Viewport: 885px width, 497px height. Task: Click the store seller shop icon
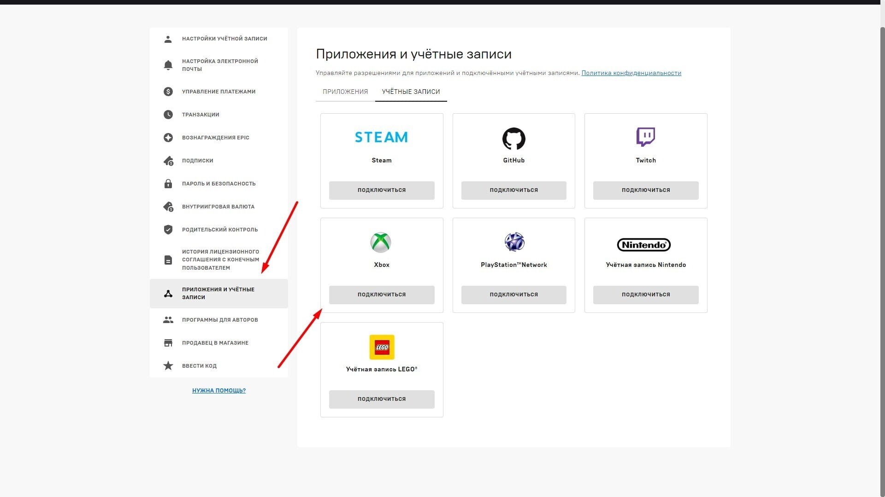[x=168, y=343]
